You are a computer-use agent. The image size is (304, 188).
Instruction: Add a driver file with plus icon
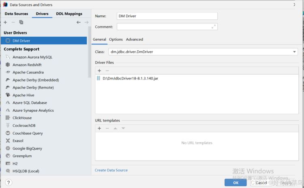(99, 71)
